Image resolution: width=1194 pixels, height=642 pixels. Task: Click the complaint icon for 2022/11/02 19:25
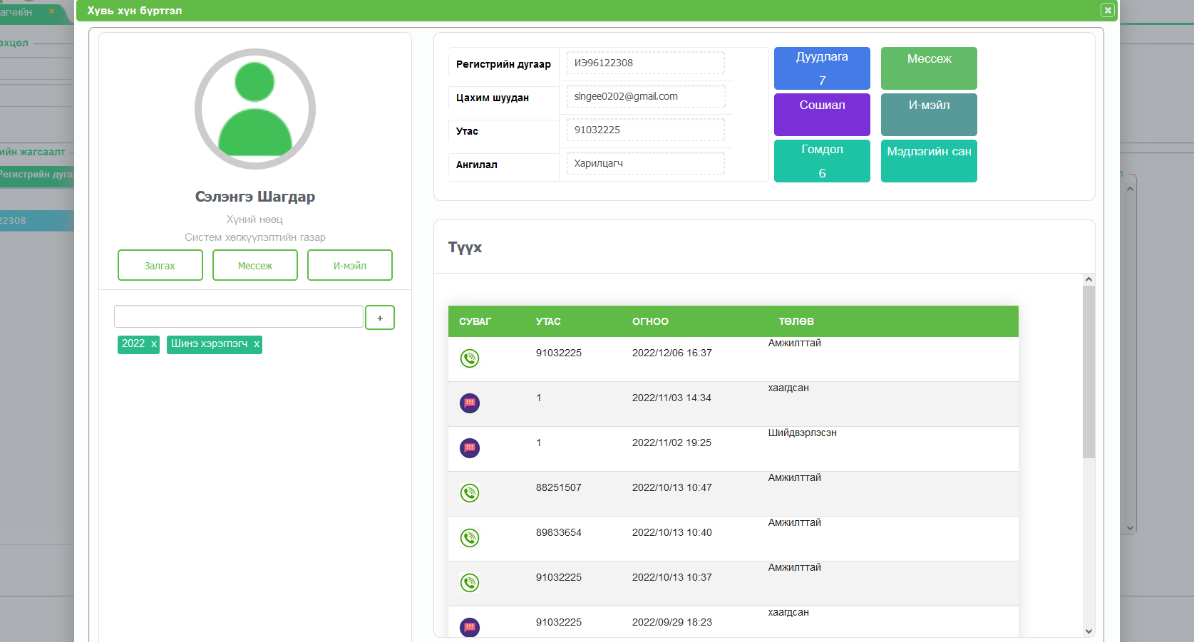[470, 448]
